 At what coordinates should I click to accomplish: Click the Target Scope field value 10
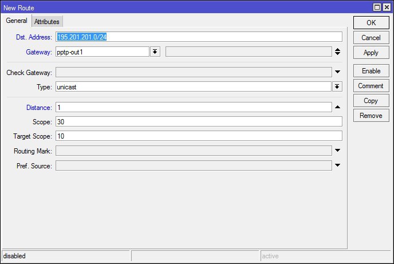click(199, 136)
